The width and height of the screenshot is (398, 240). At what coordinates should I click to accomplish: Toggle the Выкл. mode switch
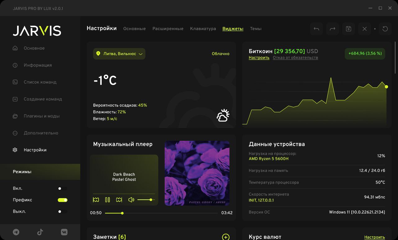pyautogui.click(x=62, y=212)
